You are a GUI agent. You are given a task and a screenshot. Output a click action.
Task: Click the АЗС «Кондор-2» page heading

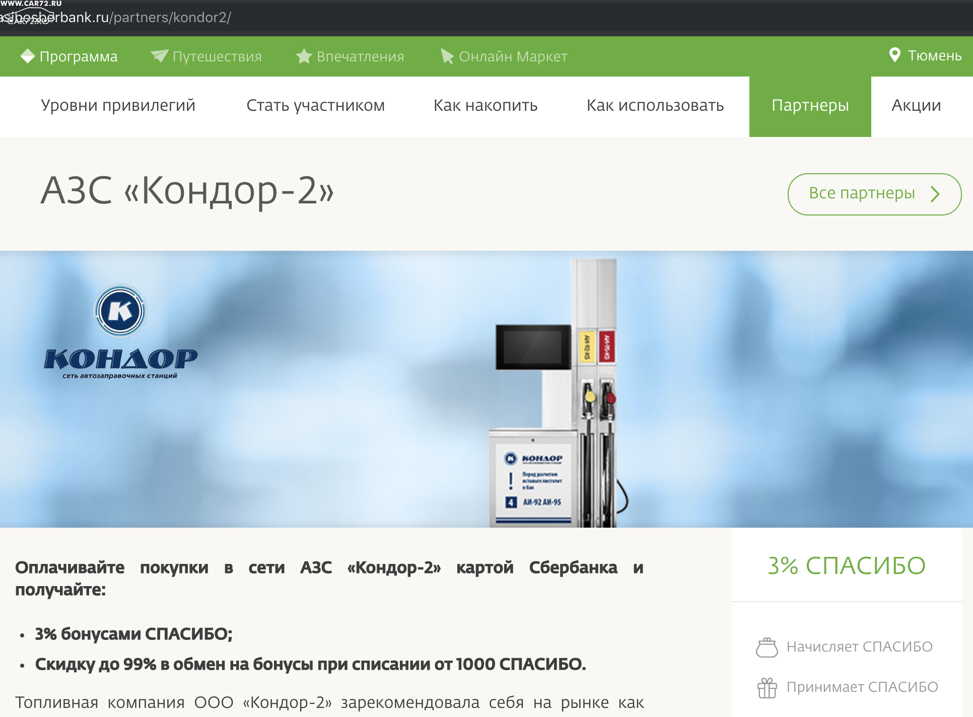click(187, 190)
